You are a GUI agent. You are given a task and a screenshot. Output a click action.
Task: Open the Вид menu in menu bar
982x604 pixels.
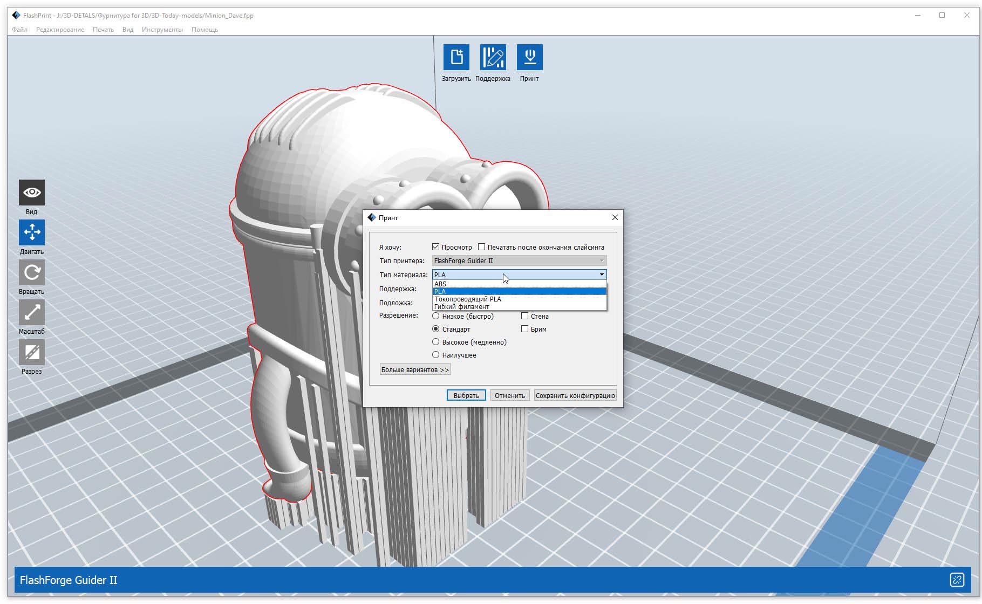[128, 30]
